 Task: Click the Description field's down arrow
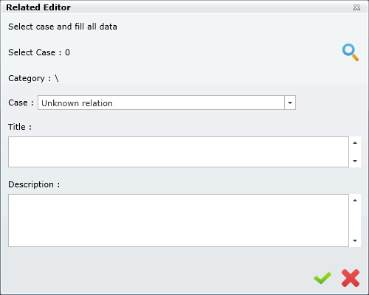(355, 240)
